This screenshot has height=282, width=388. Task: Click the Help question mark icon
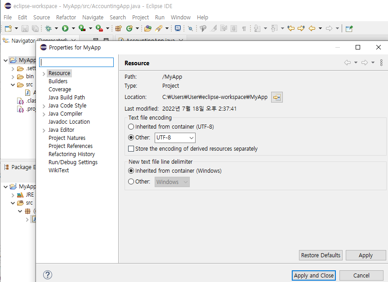pos(48,275)
